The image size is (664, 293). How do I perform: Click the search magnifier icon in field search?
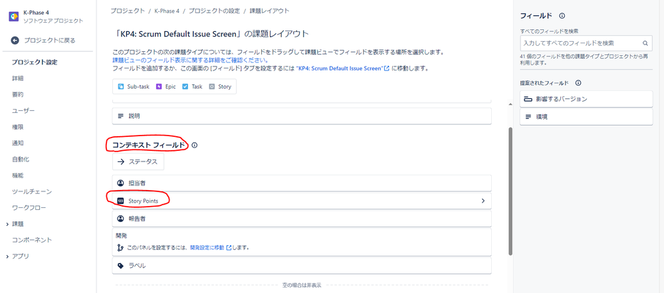tap(645, 43)
